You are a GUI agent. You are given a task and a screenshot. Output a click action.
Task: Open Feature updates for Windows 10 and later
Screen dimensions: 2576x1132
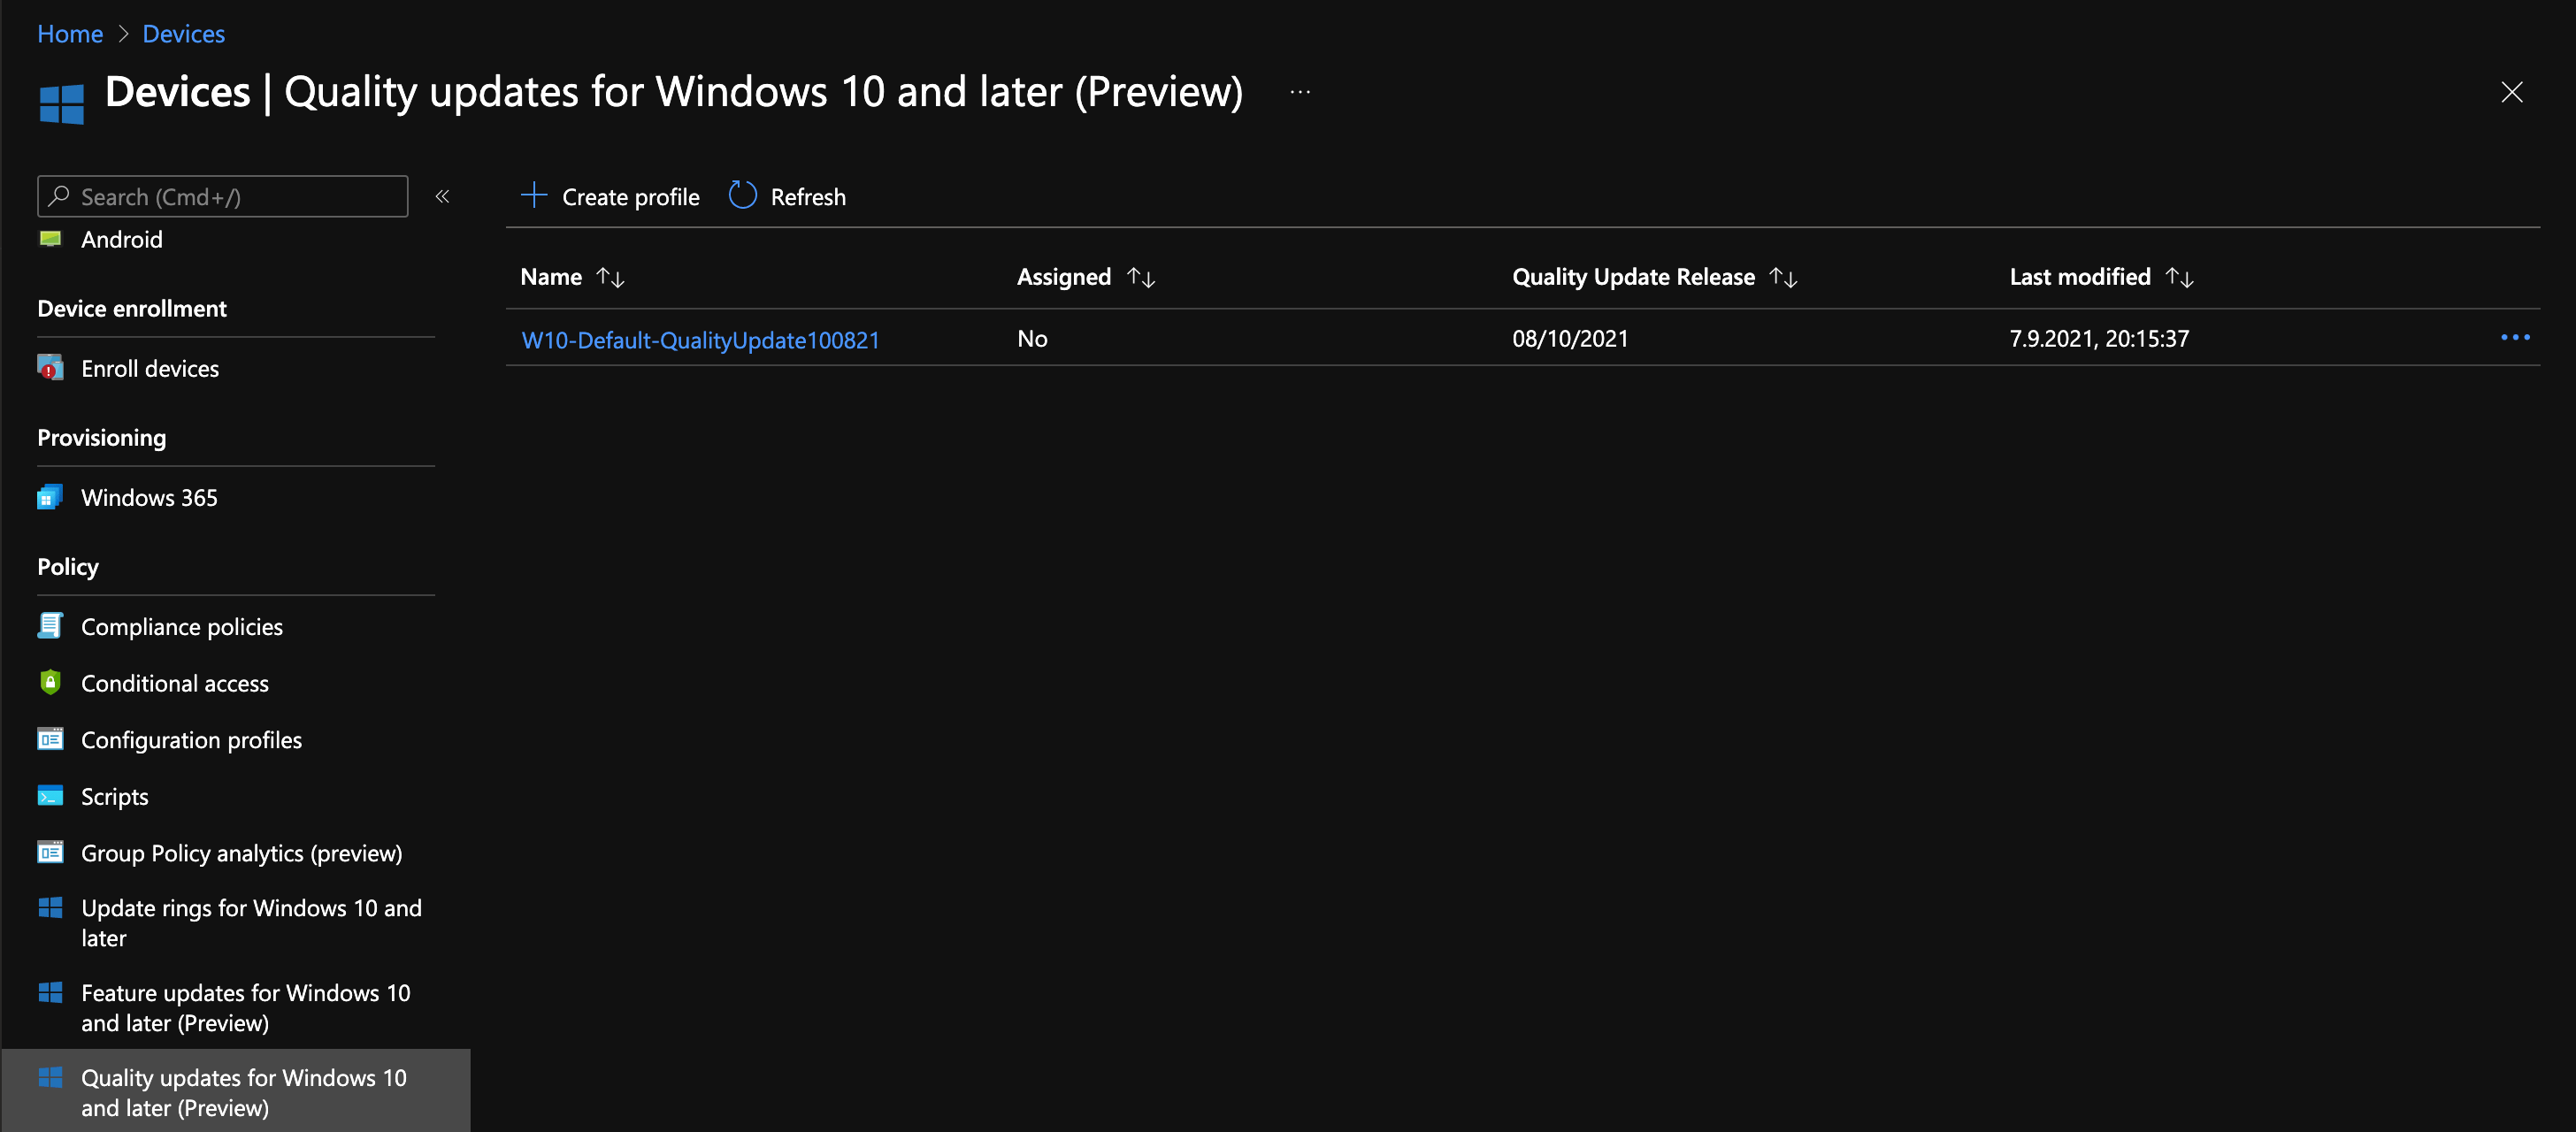[x=246, y=1008]
